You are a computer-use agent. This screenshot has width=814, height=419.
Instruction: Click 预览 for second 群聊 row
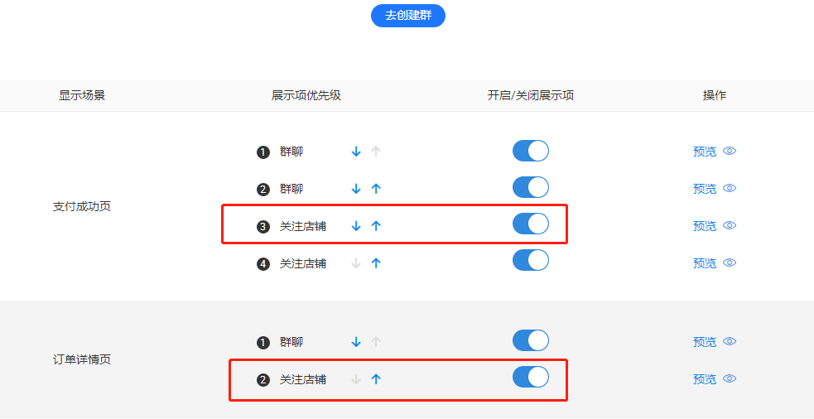(x=705, y=189)
